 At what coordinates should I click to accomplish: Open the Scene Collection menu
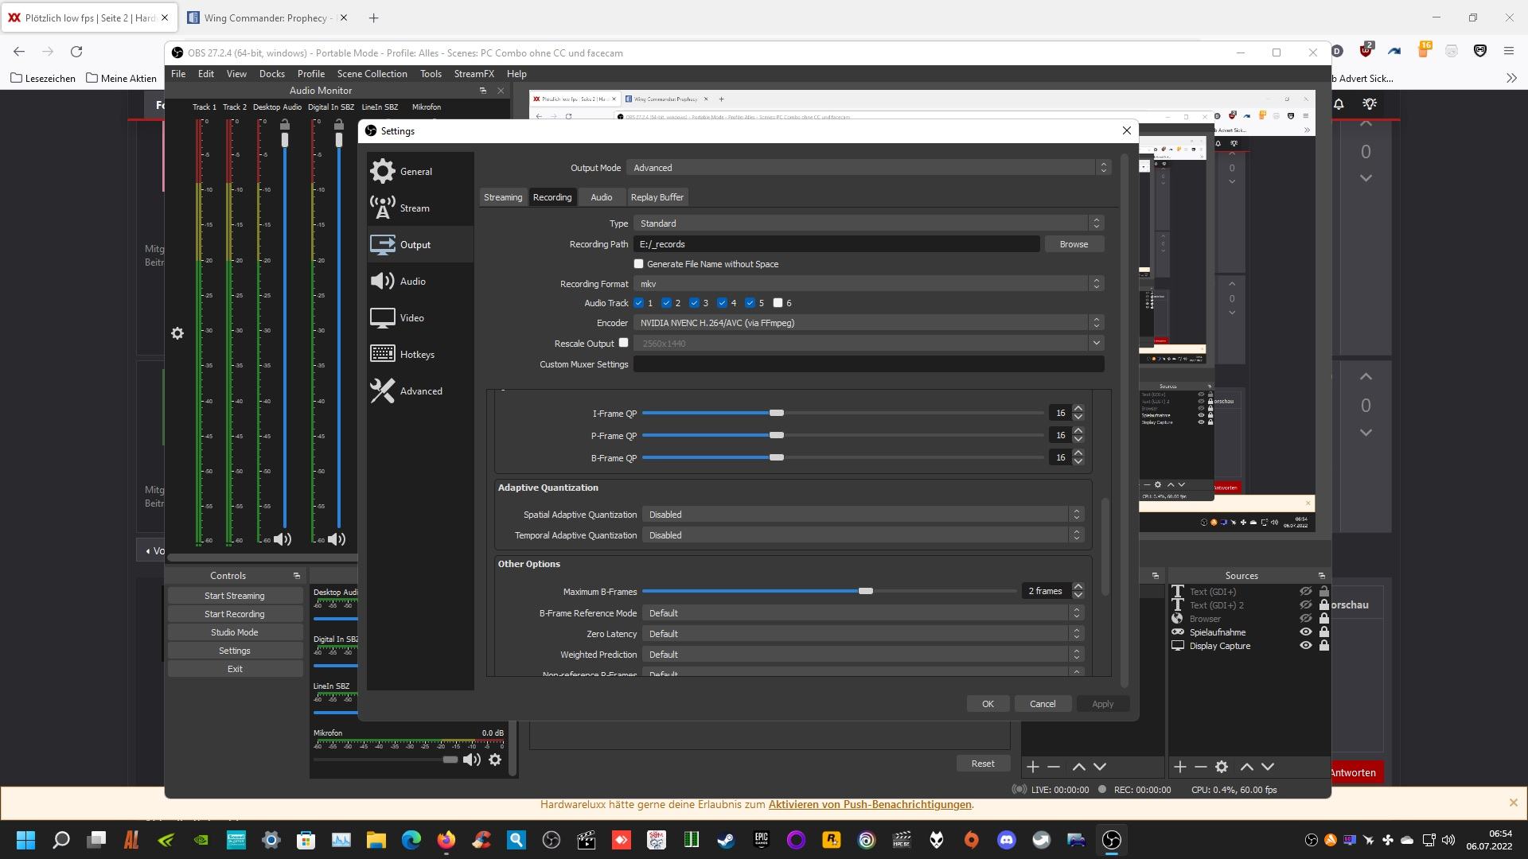tap(372, 73)
